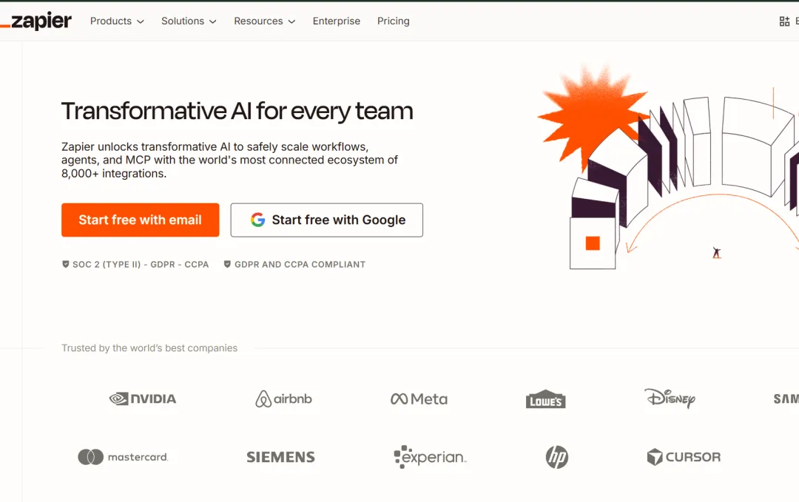Click the apps grid icon in header

(x=784, y=21)
